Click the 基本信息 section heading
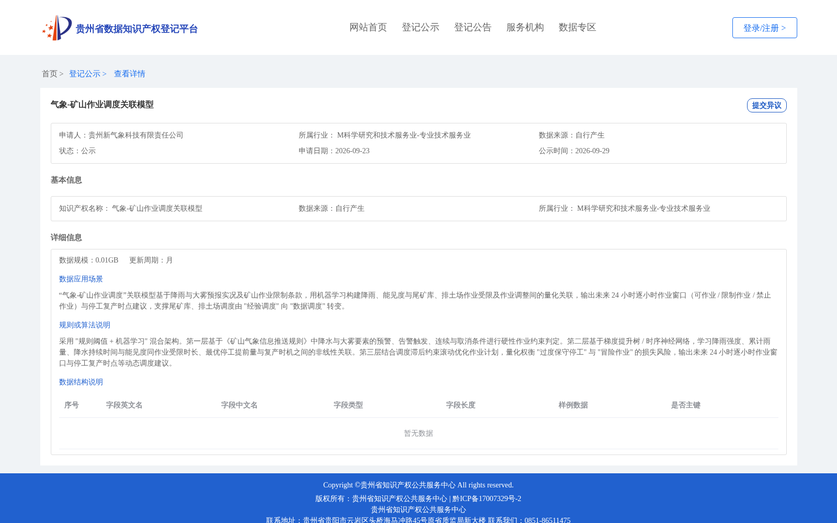This screenshot has height=523, width=837. click(x=66, y=180)
